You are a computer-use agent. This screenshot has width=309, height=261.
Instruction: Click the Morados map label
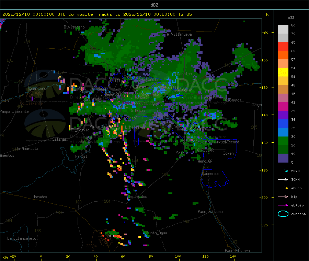40,197
